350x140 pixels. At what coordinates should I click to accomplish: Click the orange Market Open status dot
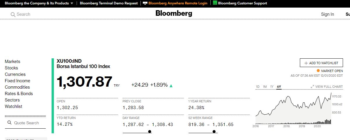[318, 71]
